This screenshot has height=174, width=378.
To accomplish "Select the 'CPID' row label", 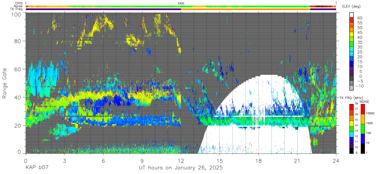I will click(18, 3).
